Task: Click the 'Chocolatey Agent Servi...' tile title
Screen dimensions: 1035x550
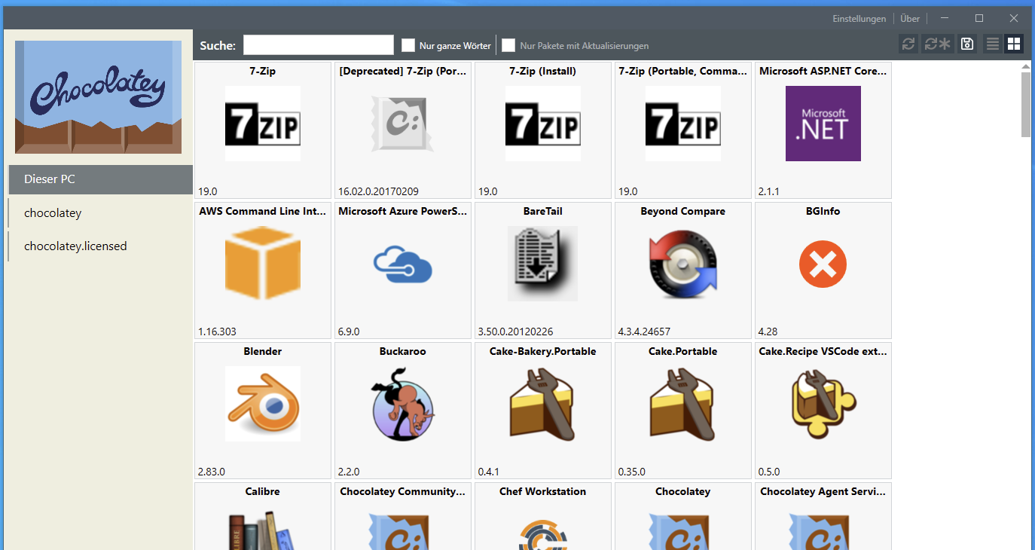Action: [x=823, y=491]
